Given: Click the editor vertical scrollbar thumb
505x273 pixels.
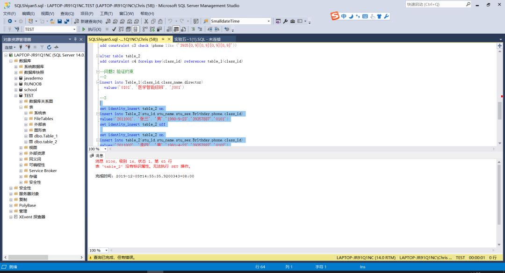Looking at the screenshot, I should [x=500, y=110].
